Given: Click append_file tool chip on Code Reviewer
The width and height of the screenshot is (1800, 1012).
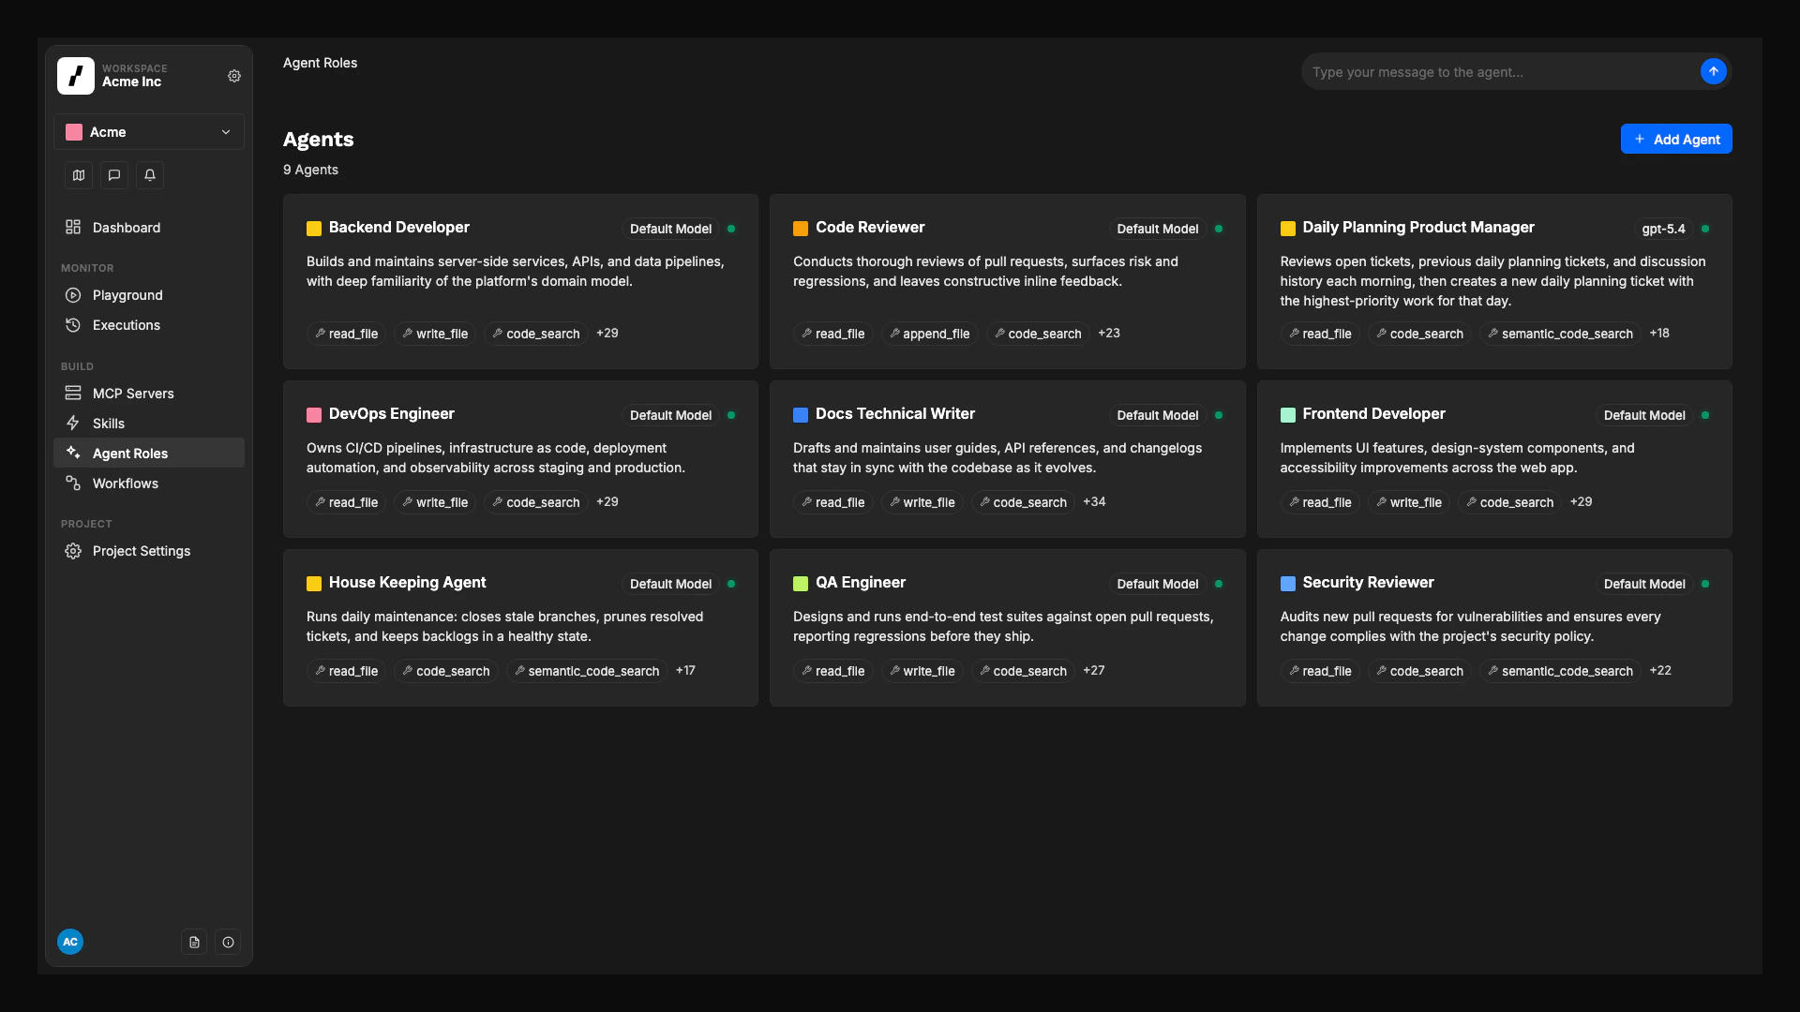Looking at the screenshot, I should [x=929, y=334].
